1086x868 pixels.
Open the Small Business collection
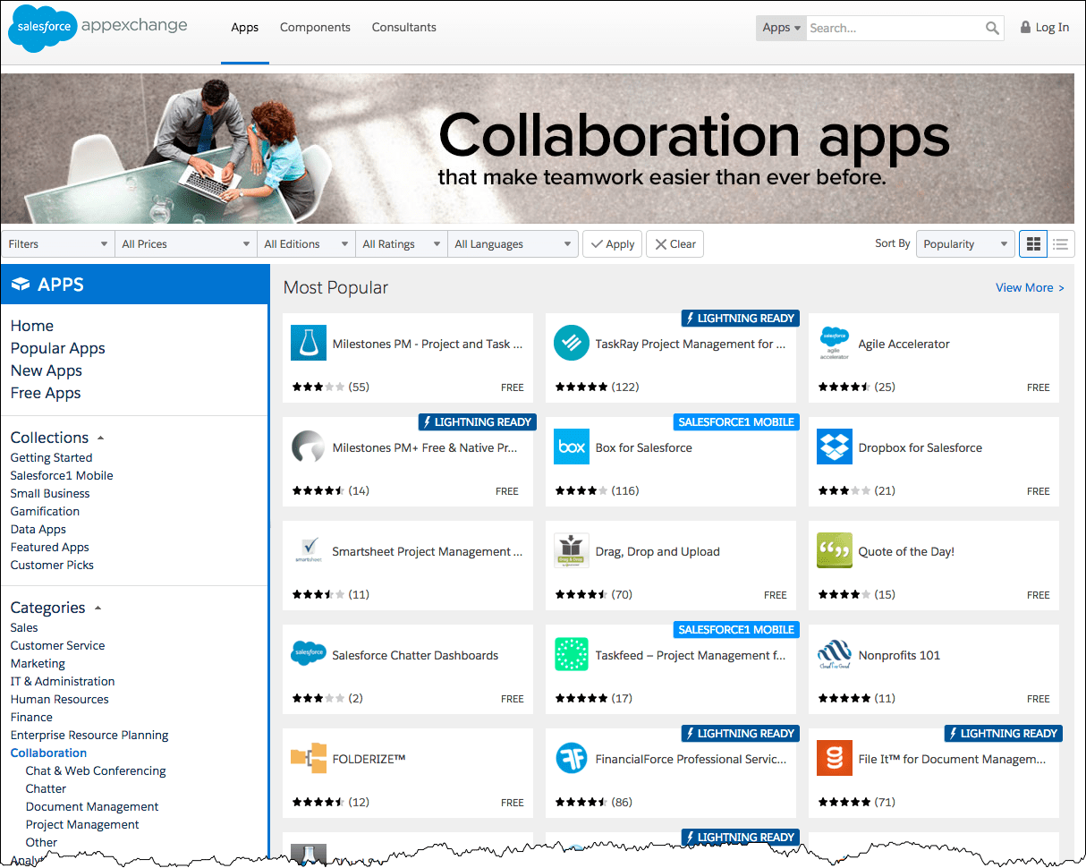50,493
